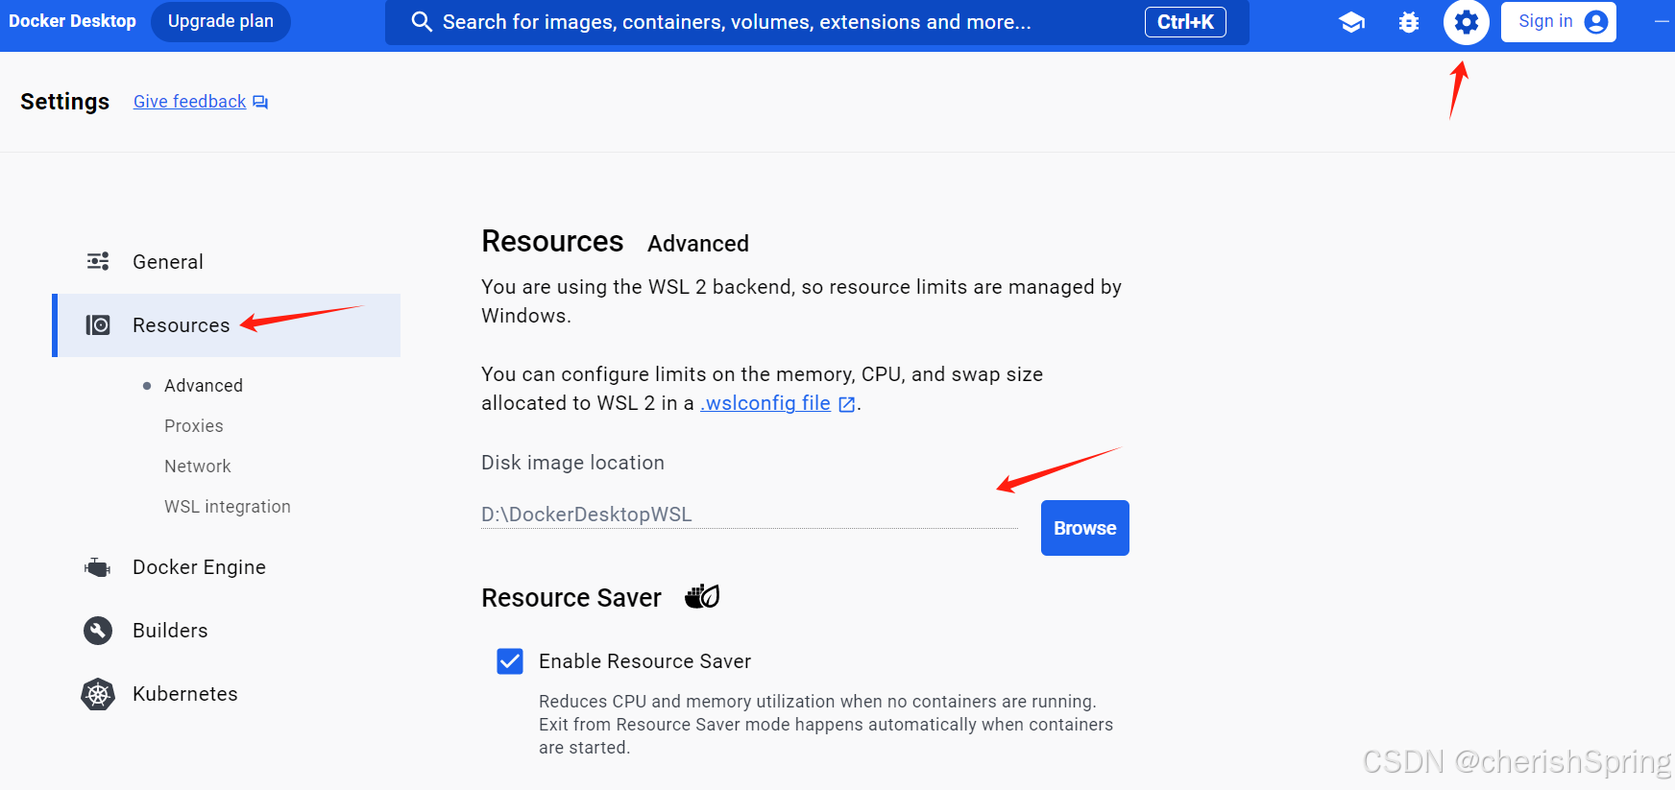Image resolution: width=1675 pixels, height=790 pixels.
Task: Click the Enable Resource Saver label
Action: tap(645, 661)
